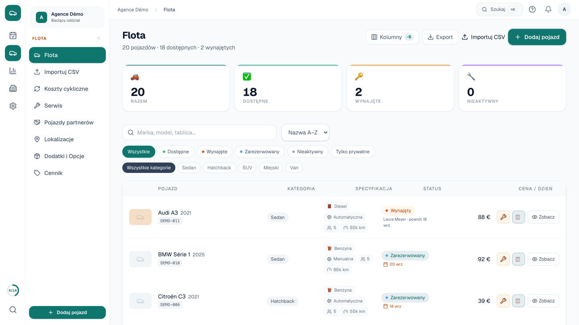Open the search magnifier at rail bottom

pos(13,309)
